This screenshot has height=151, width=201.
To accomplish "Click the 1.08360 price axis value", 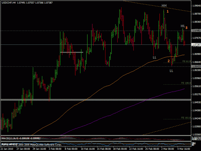I will (x=196, y=22).
